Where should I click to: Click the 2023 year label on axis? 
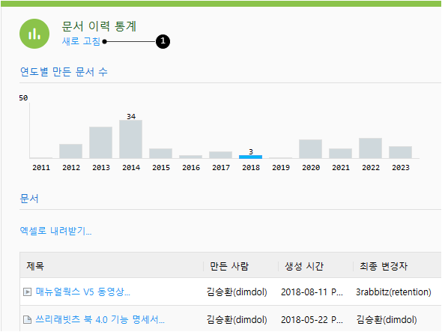pos(401,168)
